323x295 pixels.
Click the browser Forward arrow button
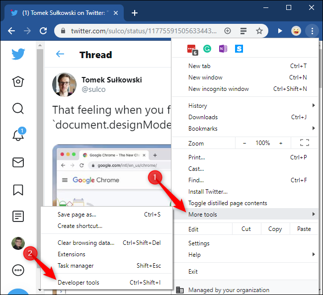(27, 31)
